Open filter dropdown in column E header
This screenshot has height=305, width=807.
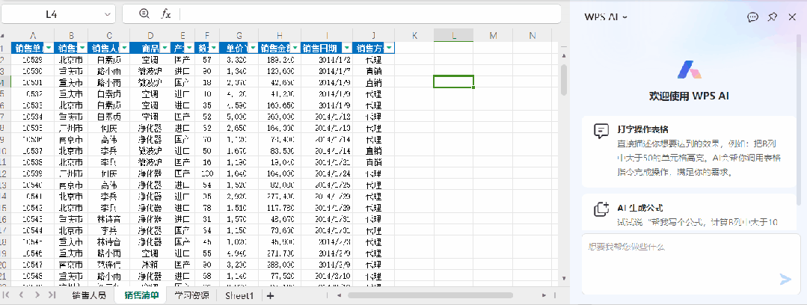[x=190, y=48]
